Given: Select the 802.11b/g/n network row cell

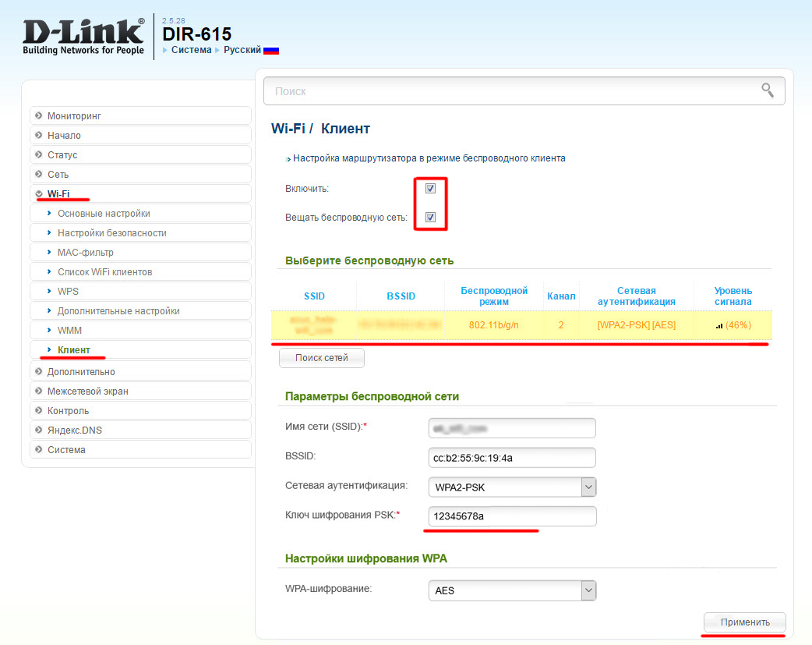Looking at the screenshot, I should point(493,325).
